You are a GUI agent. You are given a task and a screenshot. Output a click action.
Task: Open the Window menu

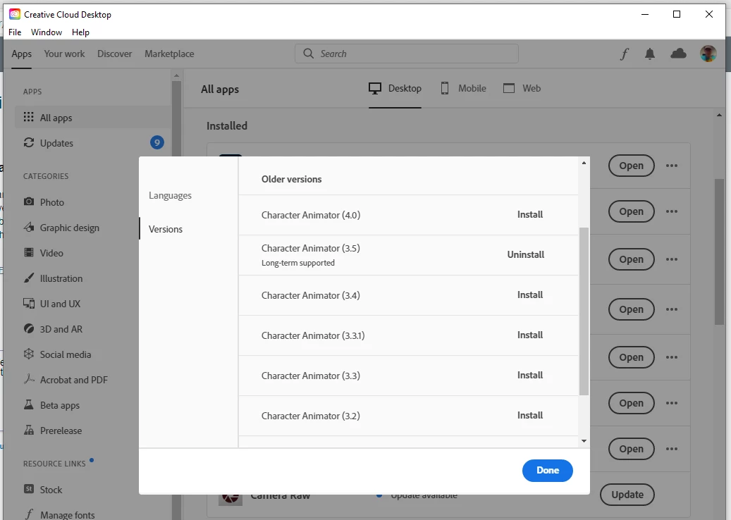pyautogui.click(x=46, y=32)
